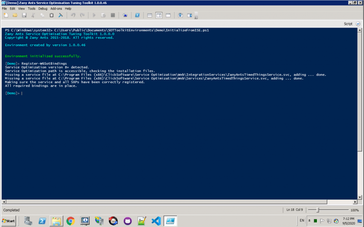The image size is (364, 227).
Task: Click the console vertical scrollbar up arrow
Action: [x=360, y=30]
